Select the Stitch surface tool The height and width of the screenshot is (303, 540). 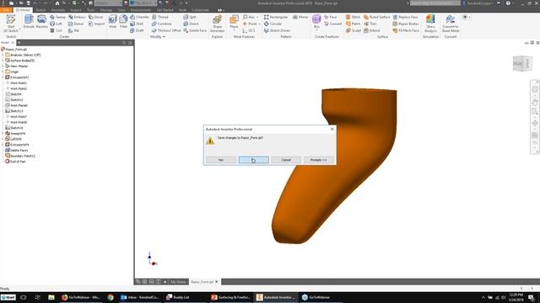point(353,17)
